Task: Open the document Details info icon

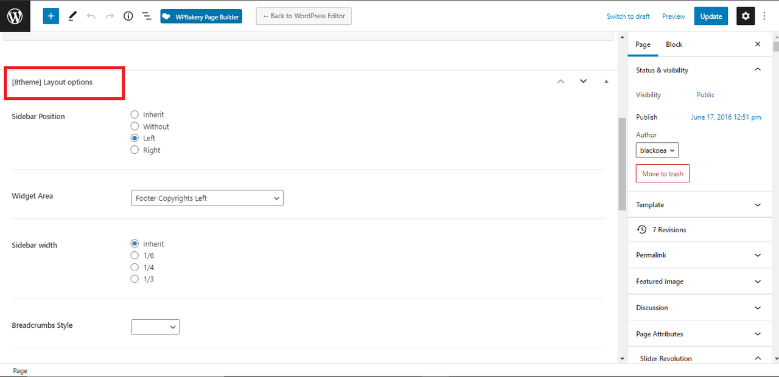Action: pos(128,16)
